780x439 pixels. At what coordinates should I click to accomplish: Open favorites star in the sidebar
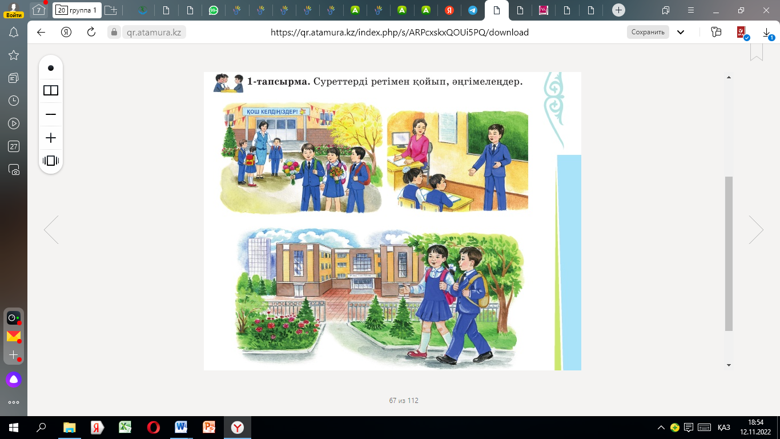[14, 55]
